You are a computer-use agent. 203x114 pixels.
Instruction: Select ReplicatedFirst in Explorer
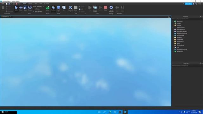pyautogui.click(x=180, y=29)
